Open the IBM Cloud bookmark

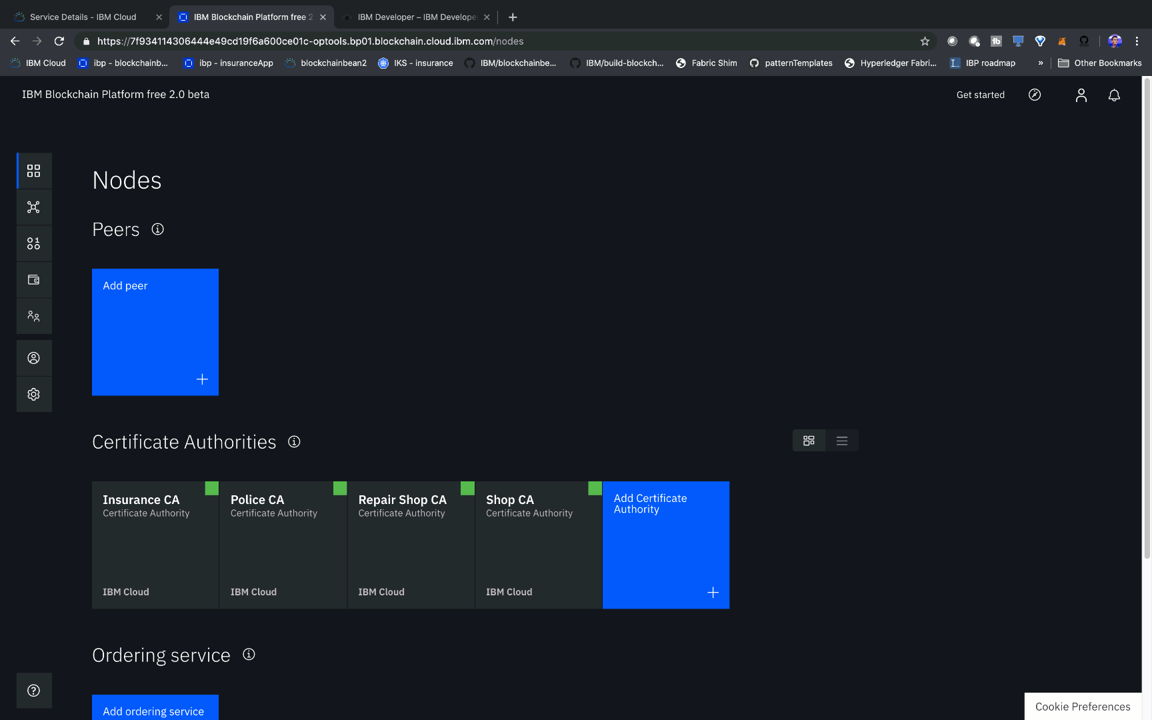click(x=38, y=63)
